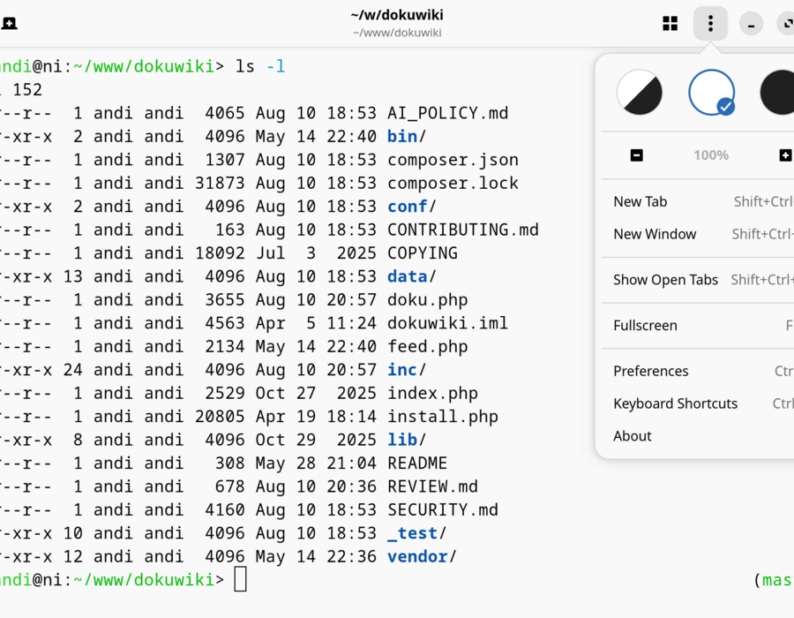
Task: Click the data directory name
Action: click(407, 276)
